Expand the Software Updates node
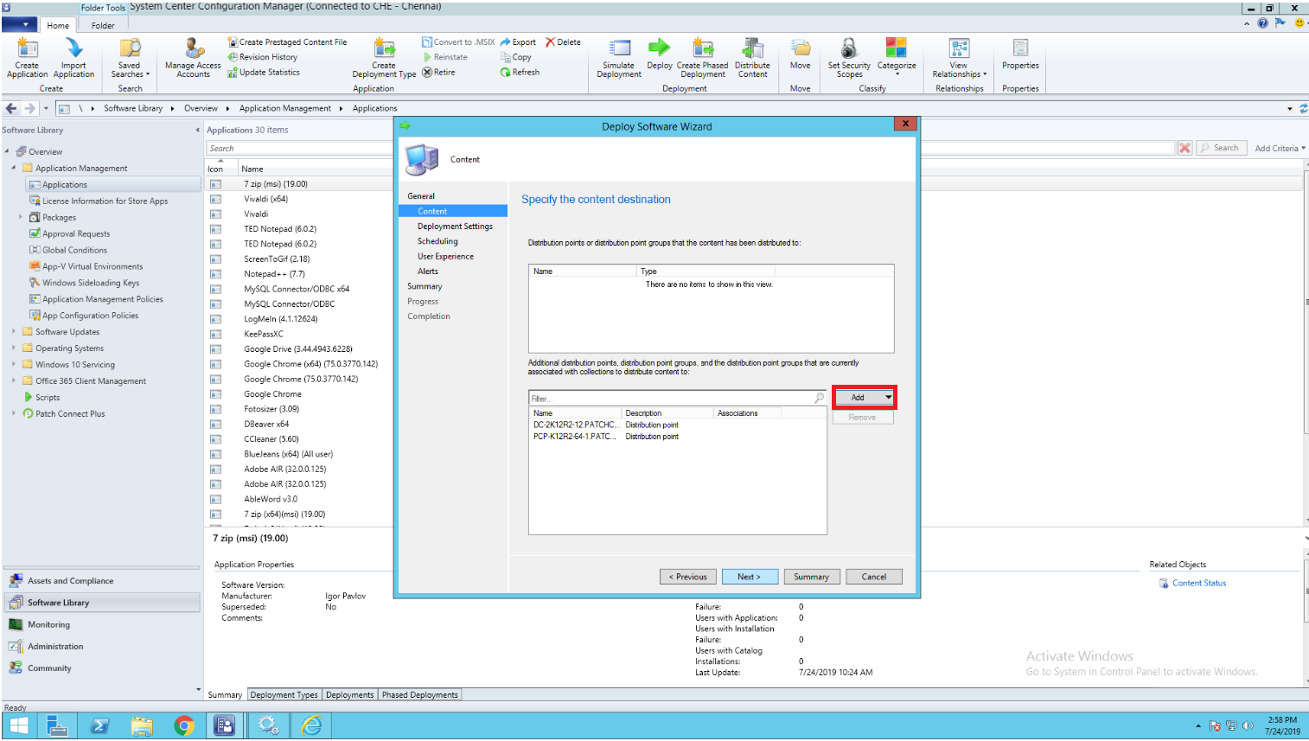Viewport: 1309px width, 741px height. click(x=13, y=331)
